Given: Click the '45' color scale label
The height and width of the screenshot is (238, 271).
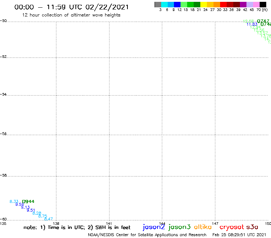Looking at the screenshot, I should click(x=252, y=10).
